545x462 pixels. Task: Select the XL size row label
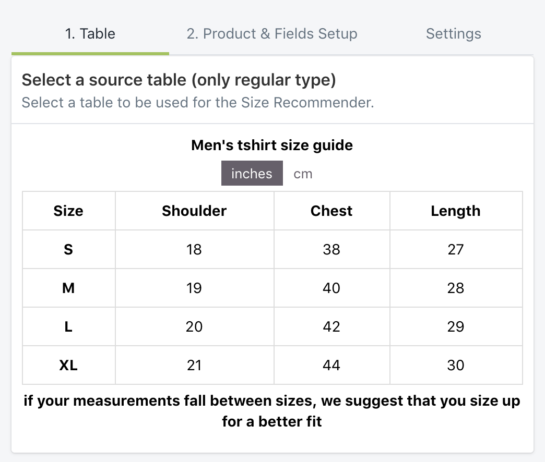pyautogui.click(x=68, y=365)
